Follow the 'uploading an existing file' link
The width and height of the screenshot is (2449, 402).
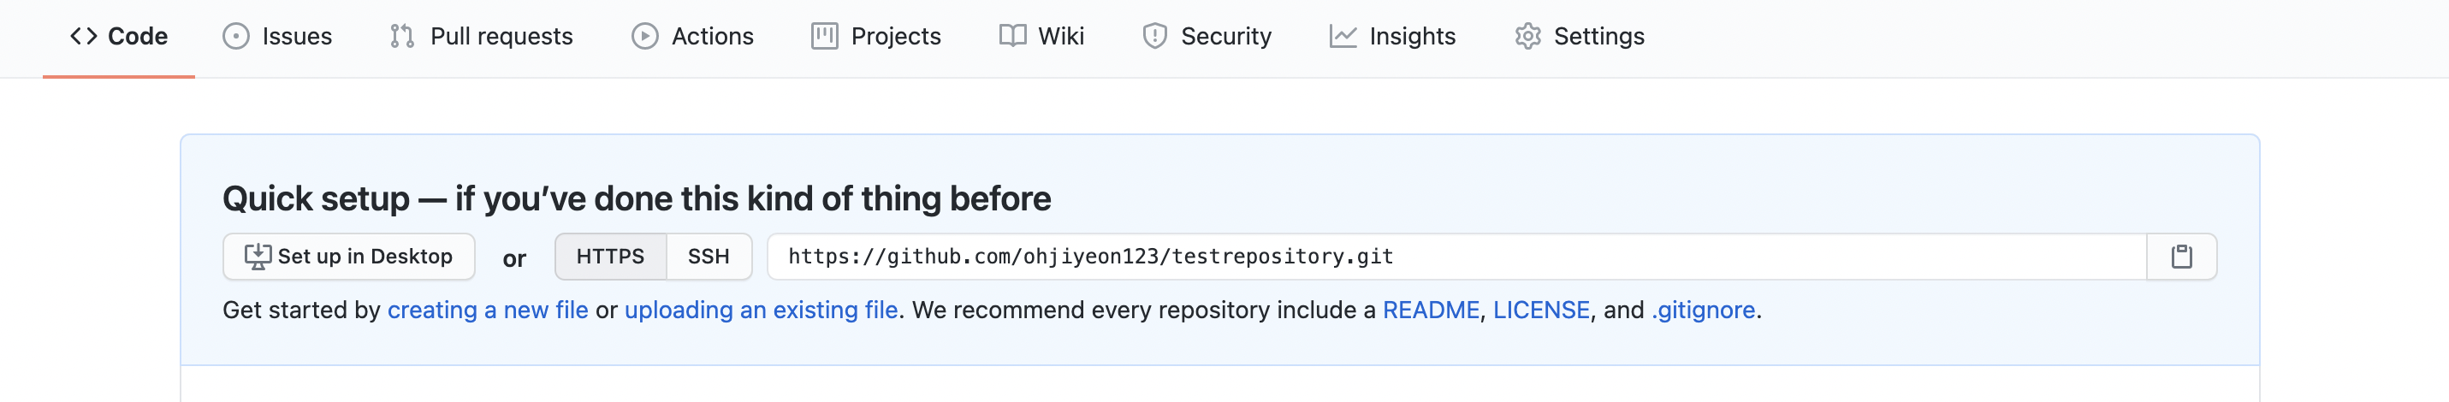[x=762, y=310]
